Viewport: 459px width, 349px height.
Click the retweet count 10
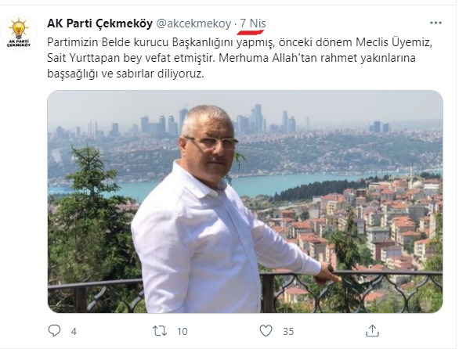tap(182, 332)
